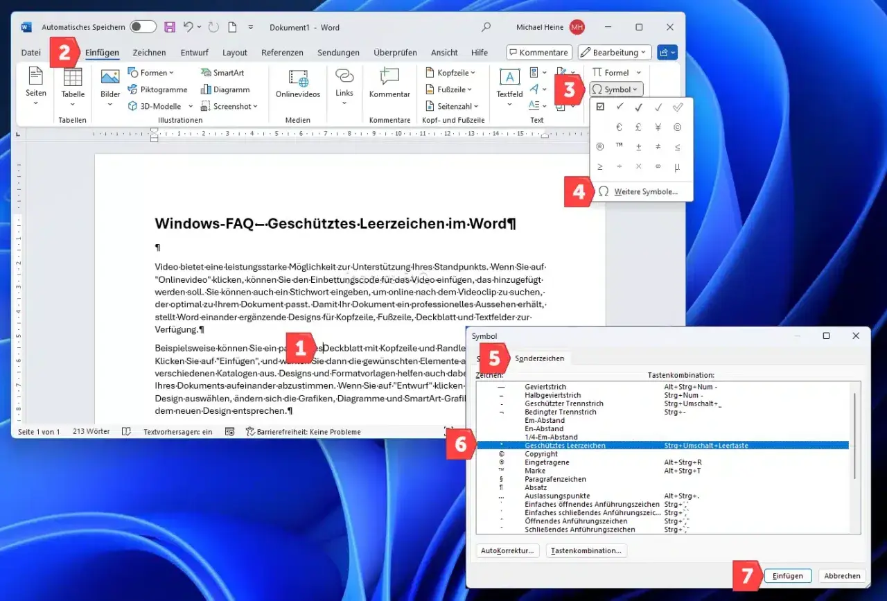Open the Formel dropdown arrow
Screen dimensions: 887x601
(638, 72)
